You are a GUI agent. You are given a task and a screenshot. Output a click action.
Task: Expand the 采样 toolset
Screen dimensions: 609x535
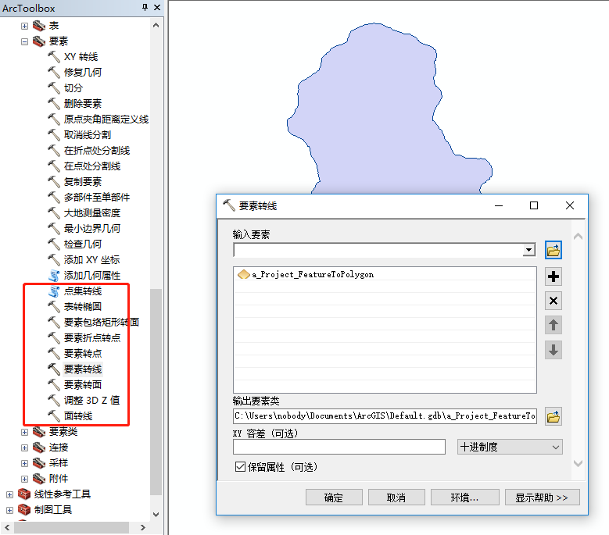point(24,463)
